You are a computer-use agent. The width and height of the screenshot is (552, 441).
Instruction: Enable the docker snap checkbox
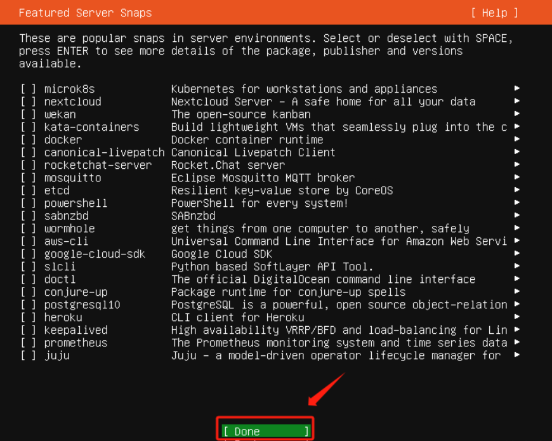28,140
